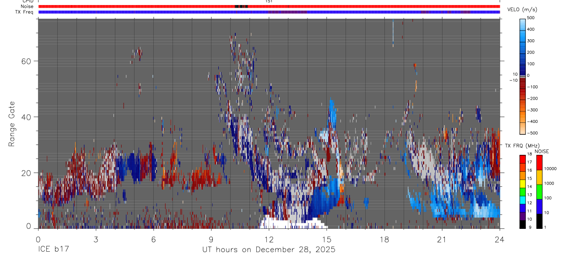Click the blue TX Freq strip above the plot

pos(269,12)
